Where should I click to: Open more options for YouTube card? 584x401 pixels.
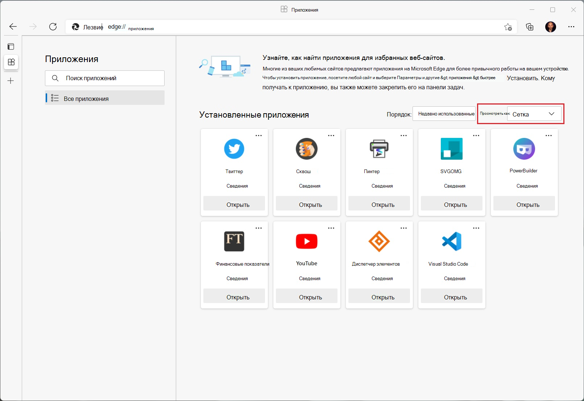pos(331,228)
